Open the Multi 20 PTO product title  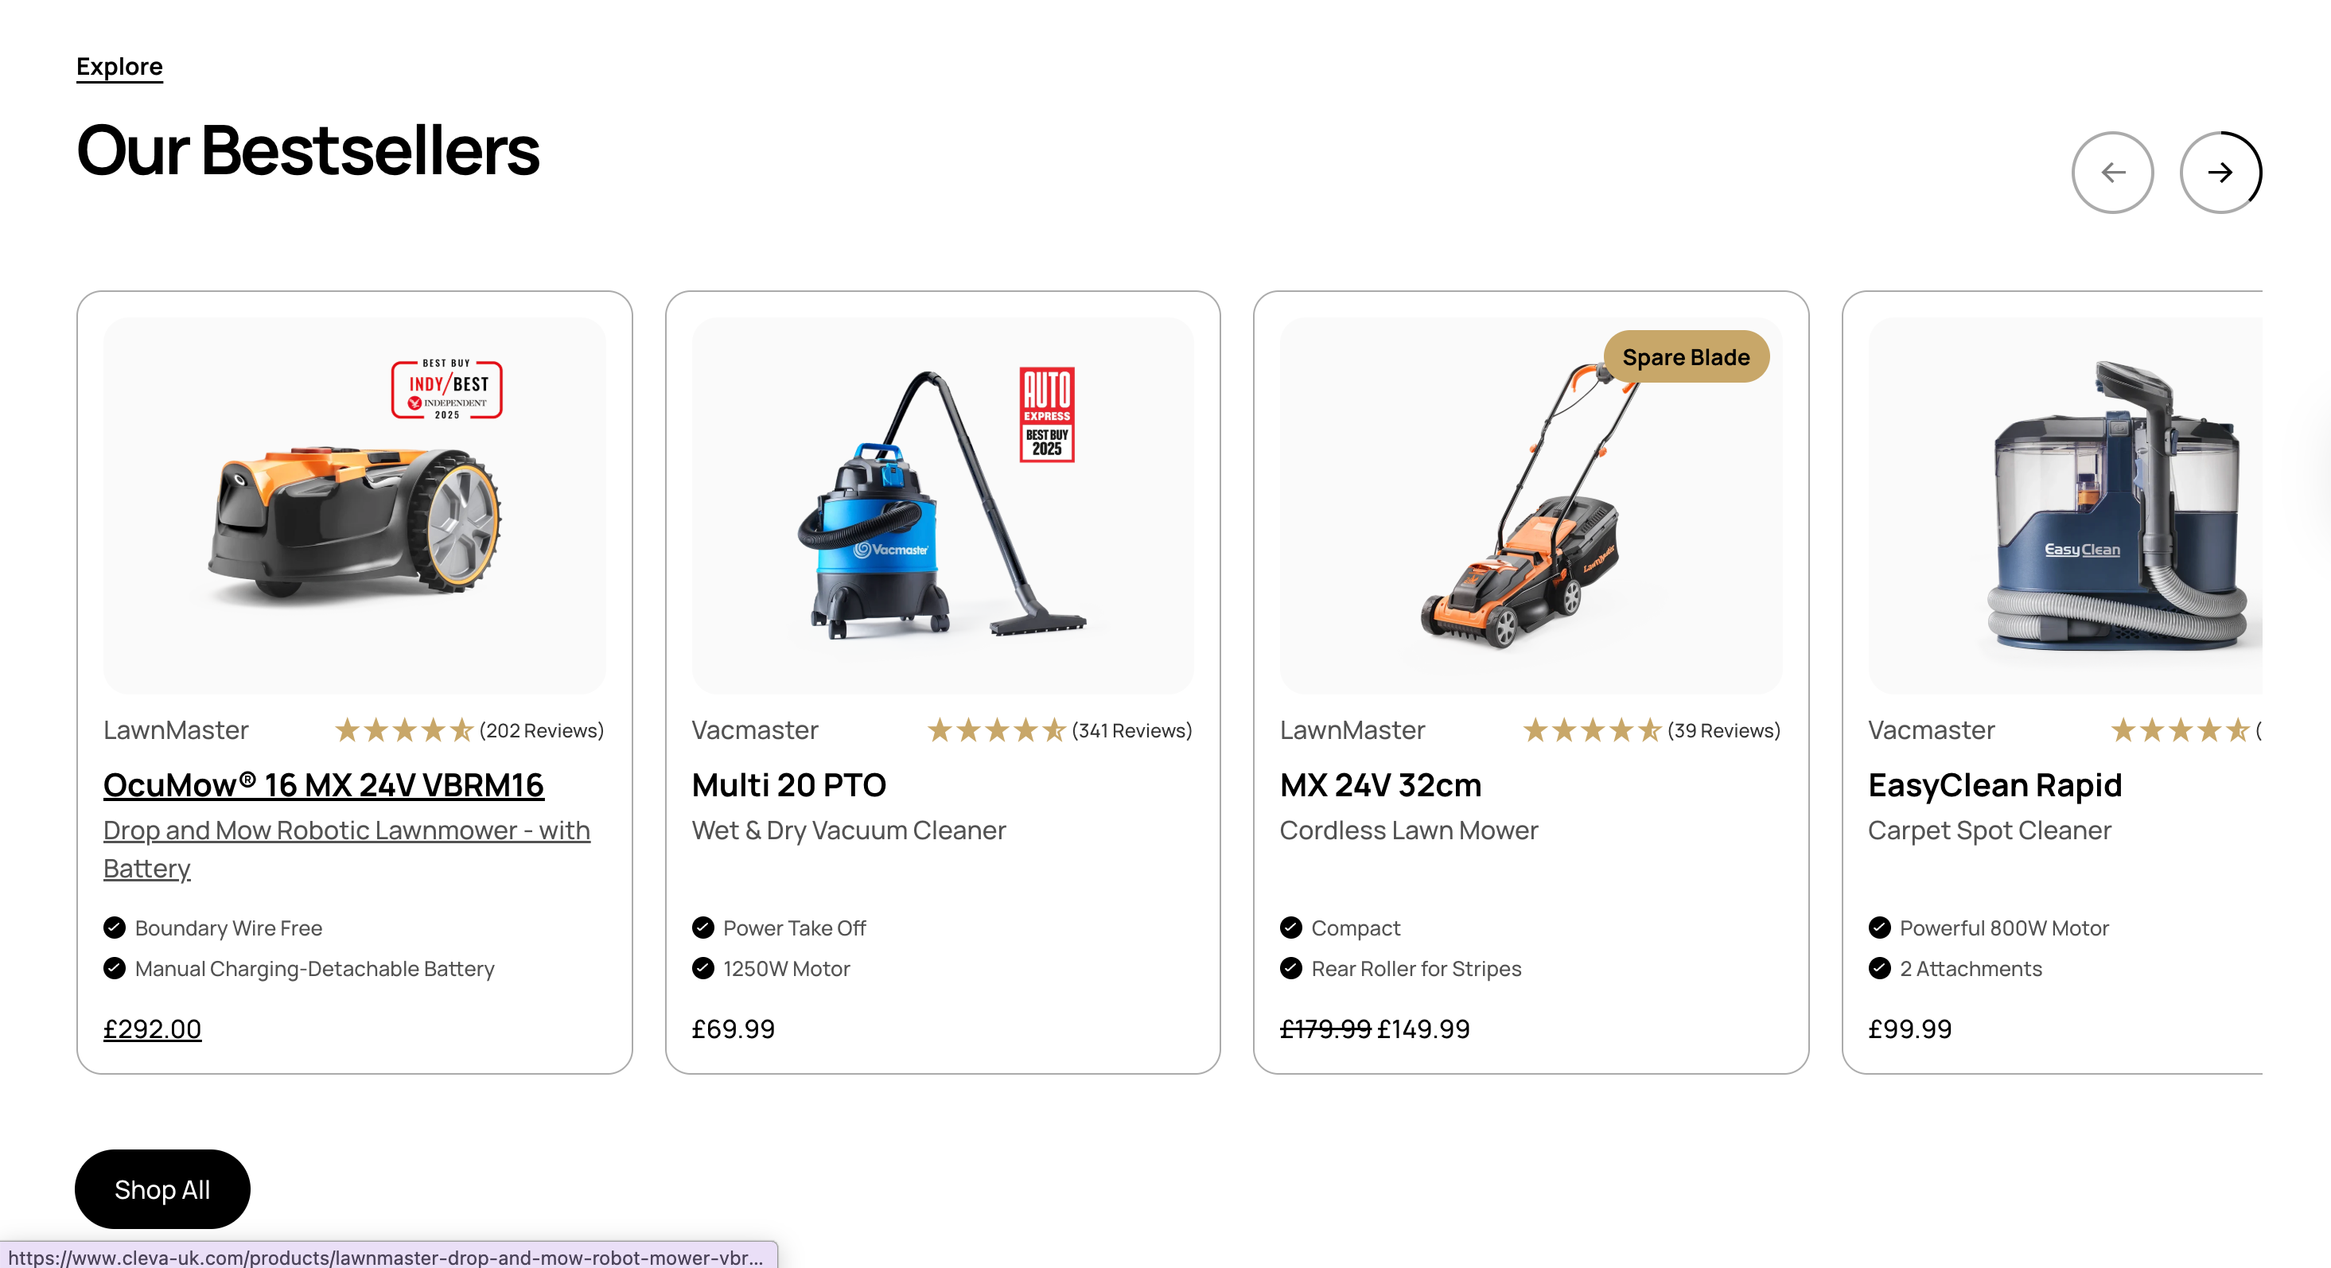(x=788, y=784)
